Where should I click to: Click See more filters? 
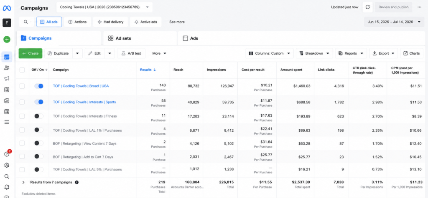coord(177,22)
